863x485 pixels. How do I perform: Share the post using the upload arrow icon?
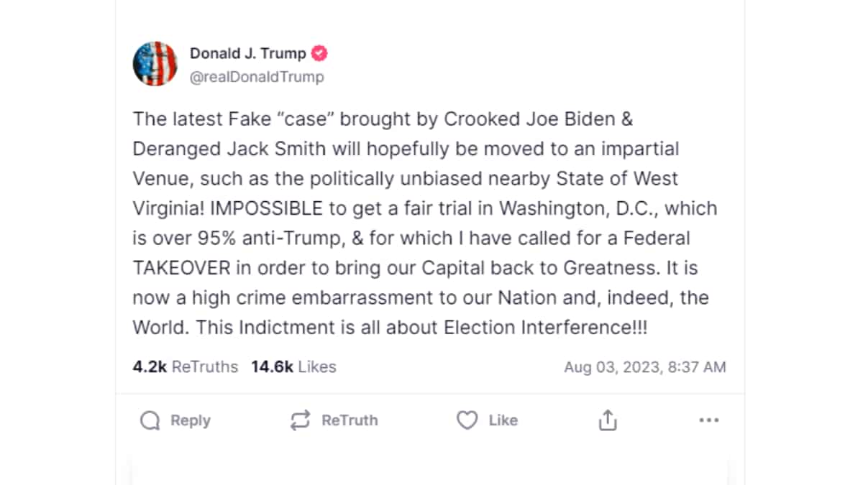click(606, 420)
